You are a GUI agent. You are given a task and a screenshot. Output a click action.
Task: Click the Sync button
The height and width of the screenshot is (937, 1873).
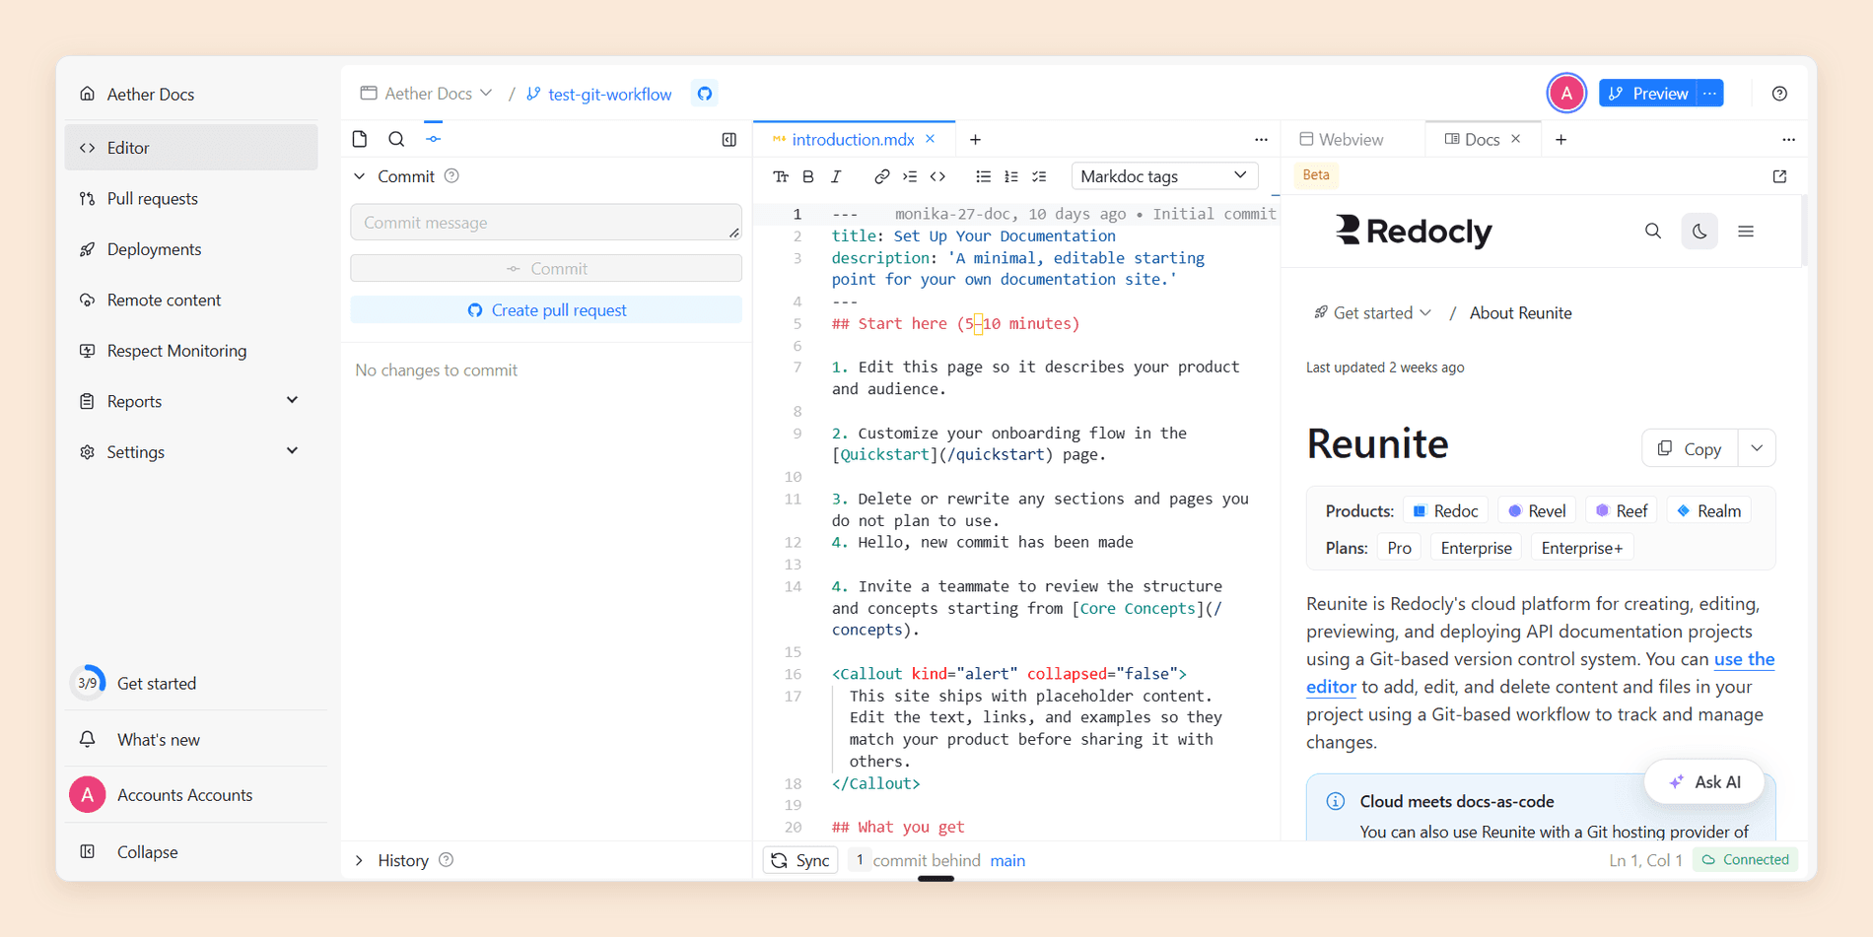[x=800, y=861]
